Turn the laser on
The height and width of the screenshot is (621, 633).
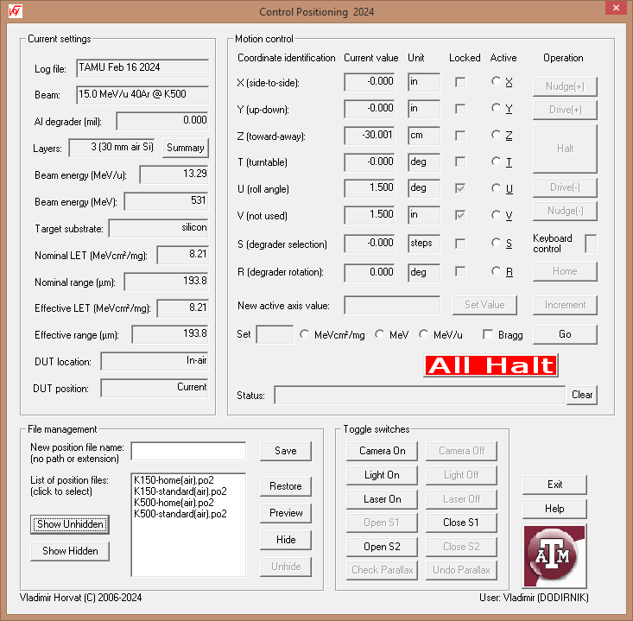pos(382,499)
